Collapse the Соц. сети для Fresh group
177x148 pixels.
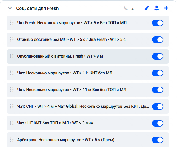[10, 8]
